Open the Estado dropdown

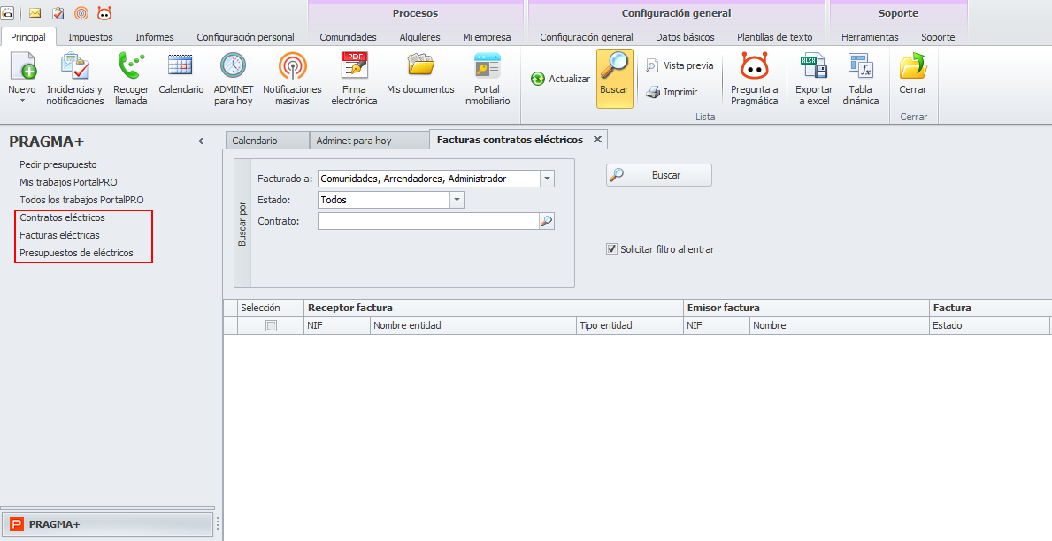(x=457, y=200)
